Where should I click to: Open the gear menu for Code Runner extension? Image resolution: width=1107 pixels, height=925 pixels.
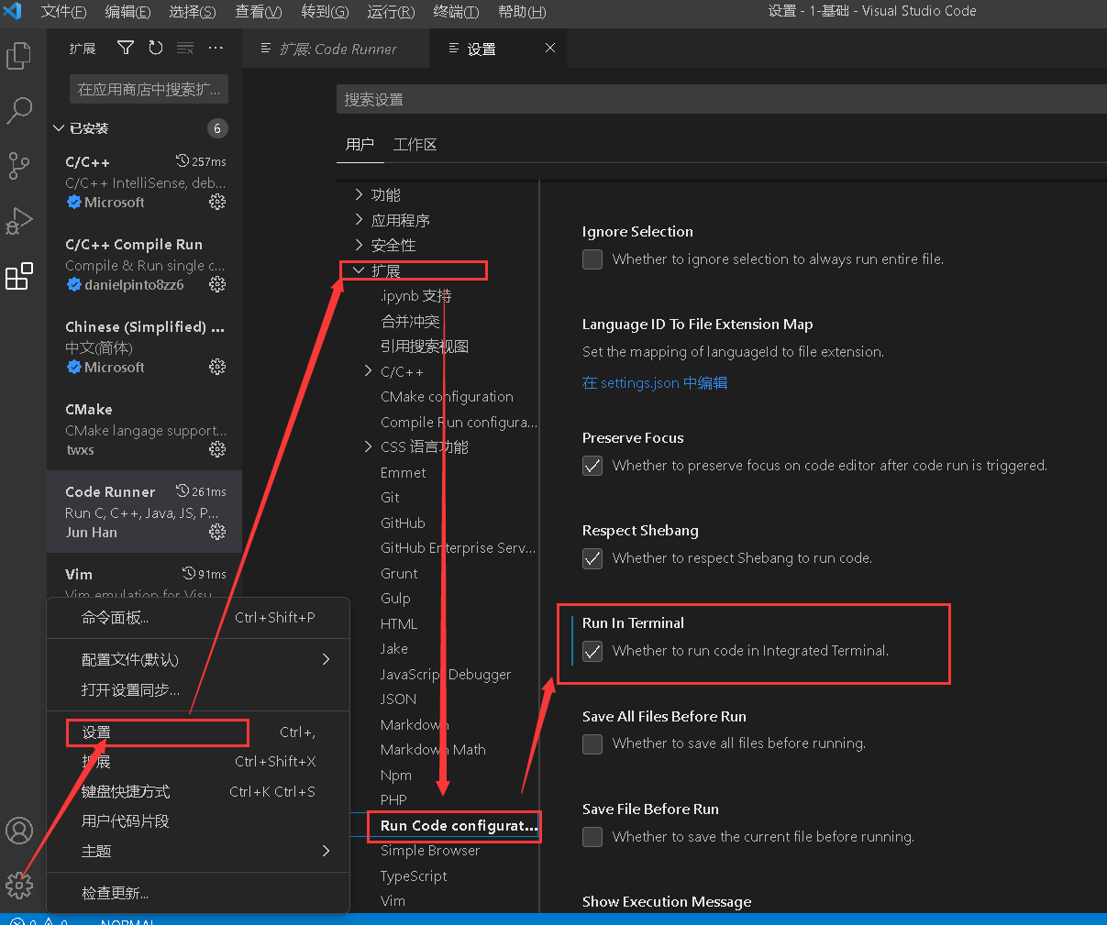217,532
